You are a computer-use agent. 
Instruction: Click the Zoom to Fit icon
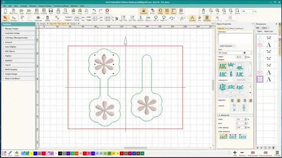tap(231, 11)
